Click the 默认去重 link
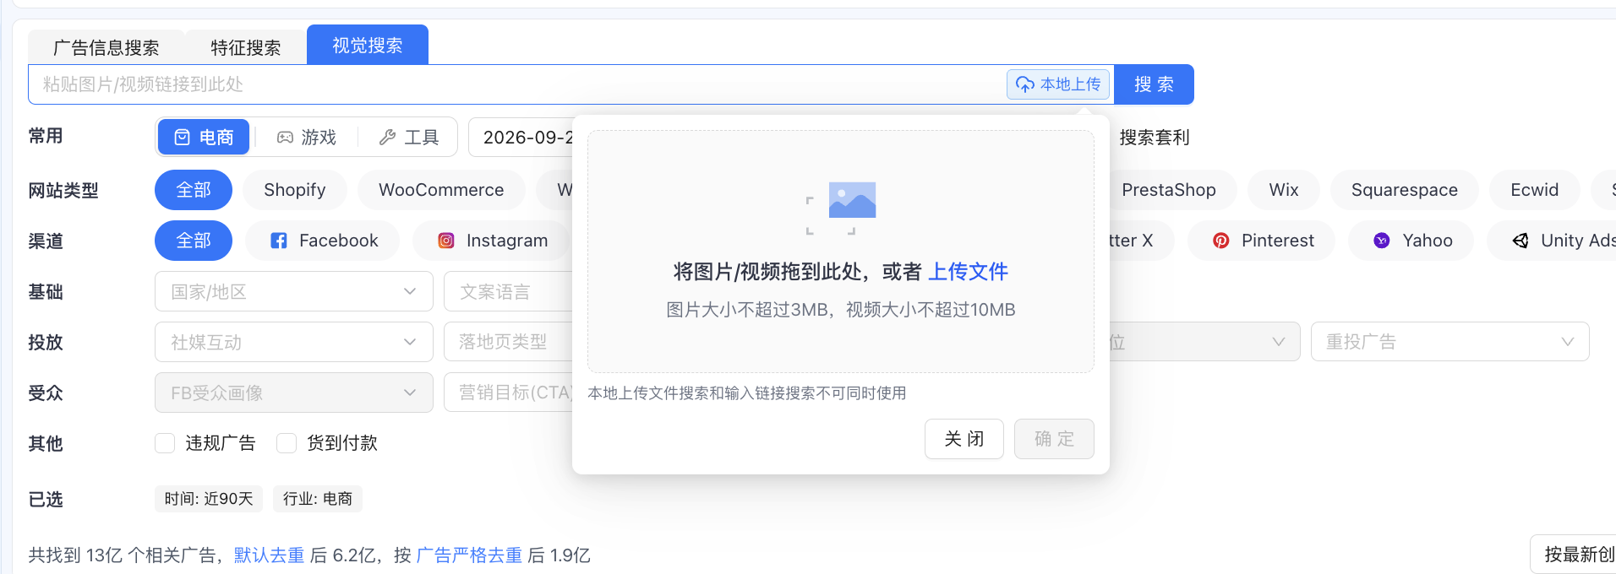The width and height of the screenshot is (1616, 574). pos(269,555)
